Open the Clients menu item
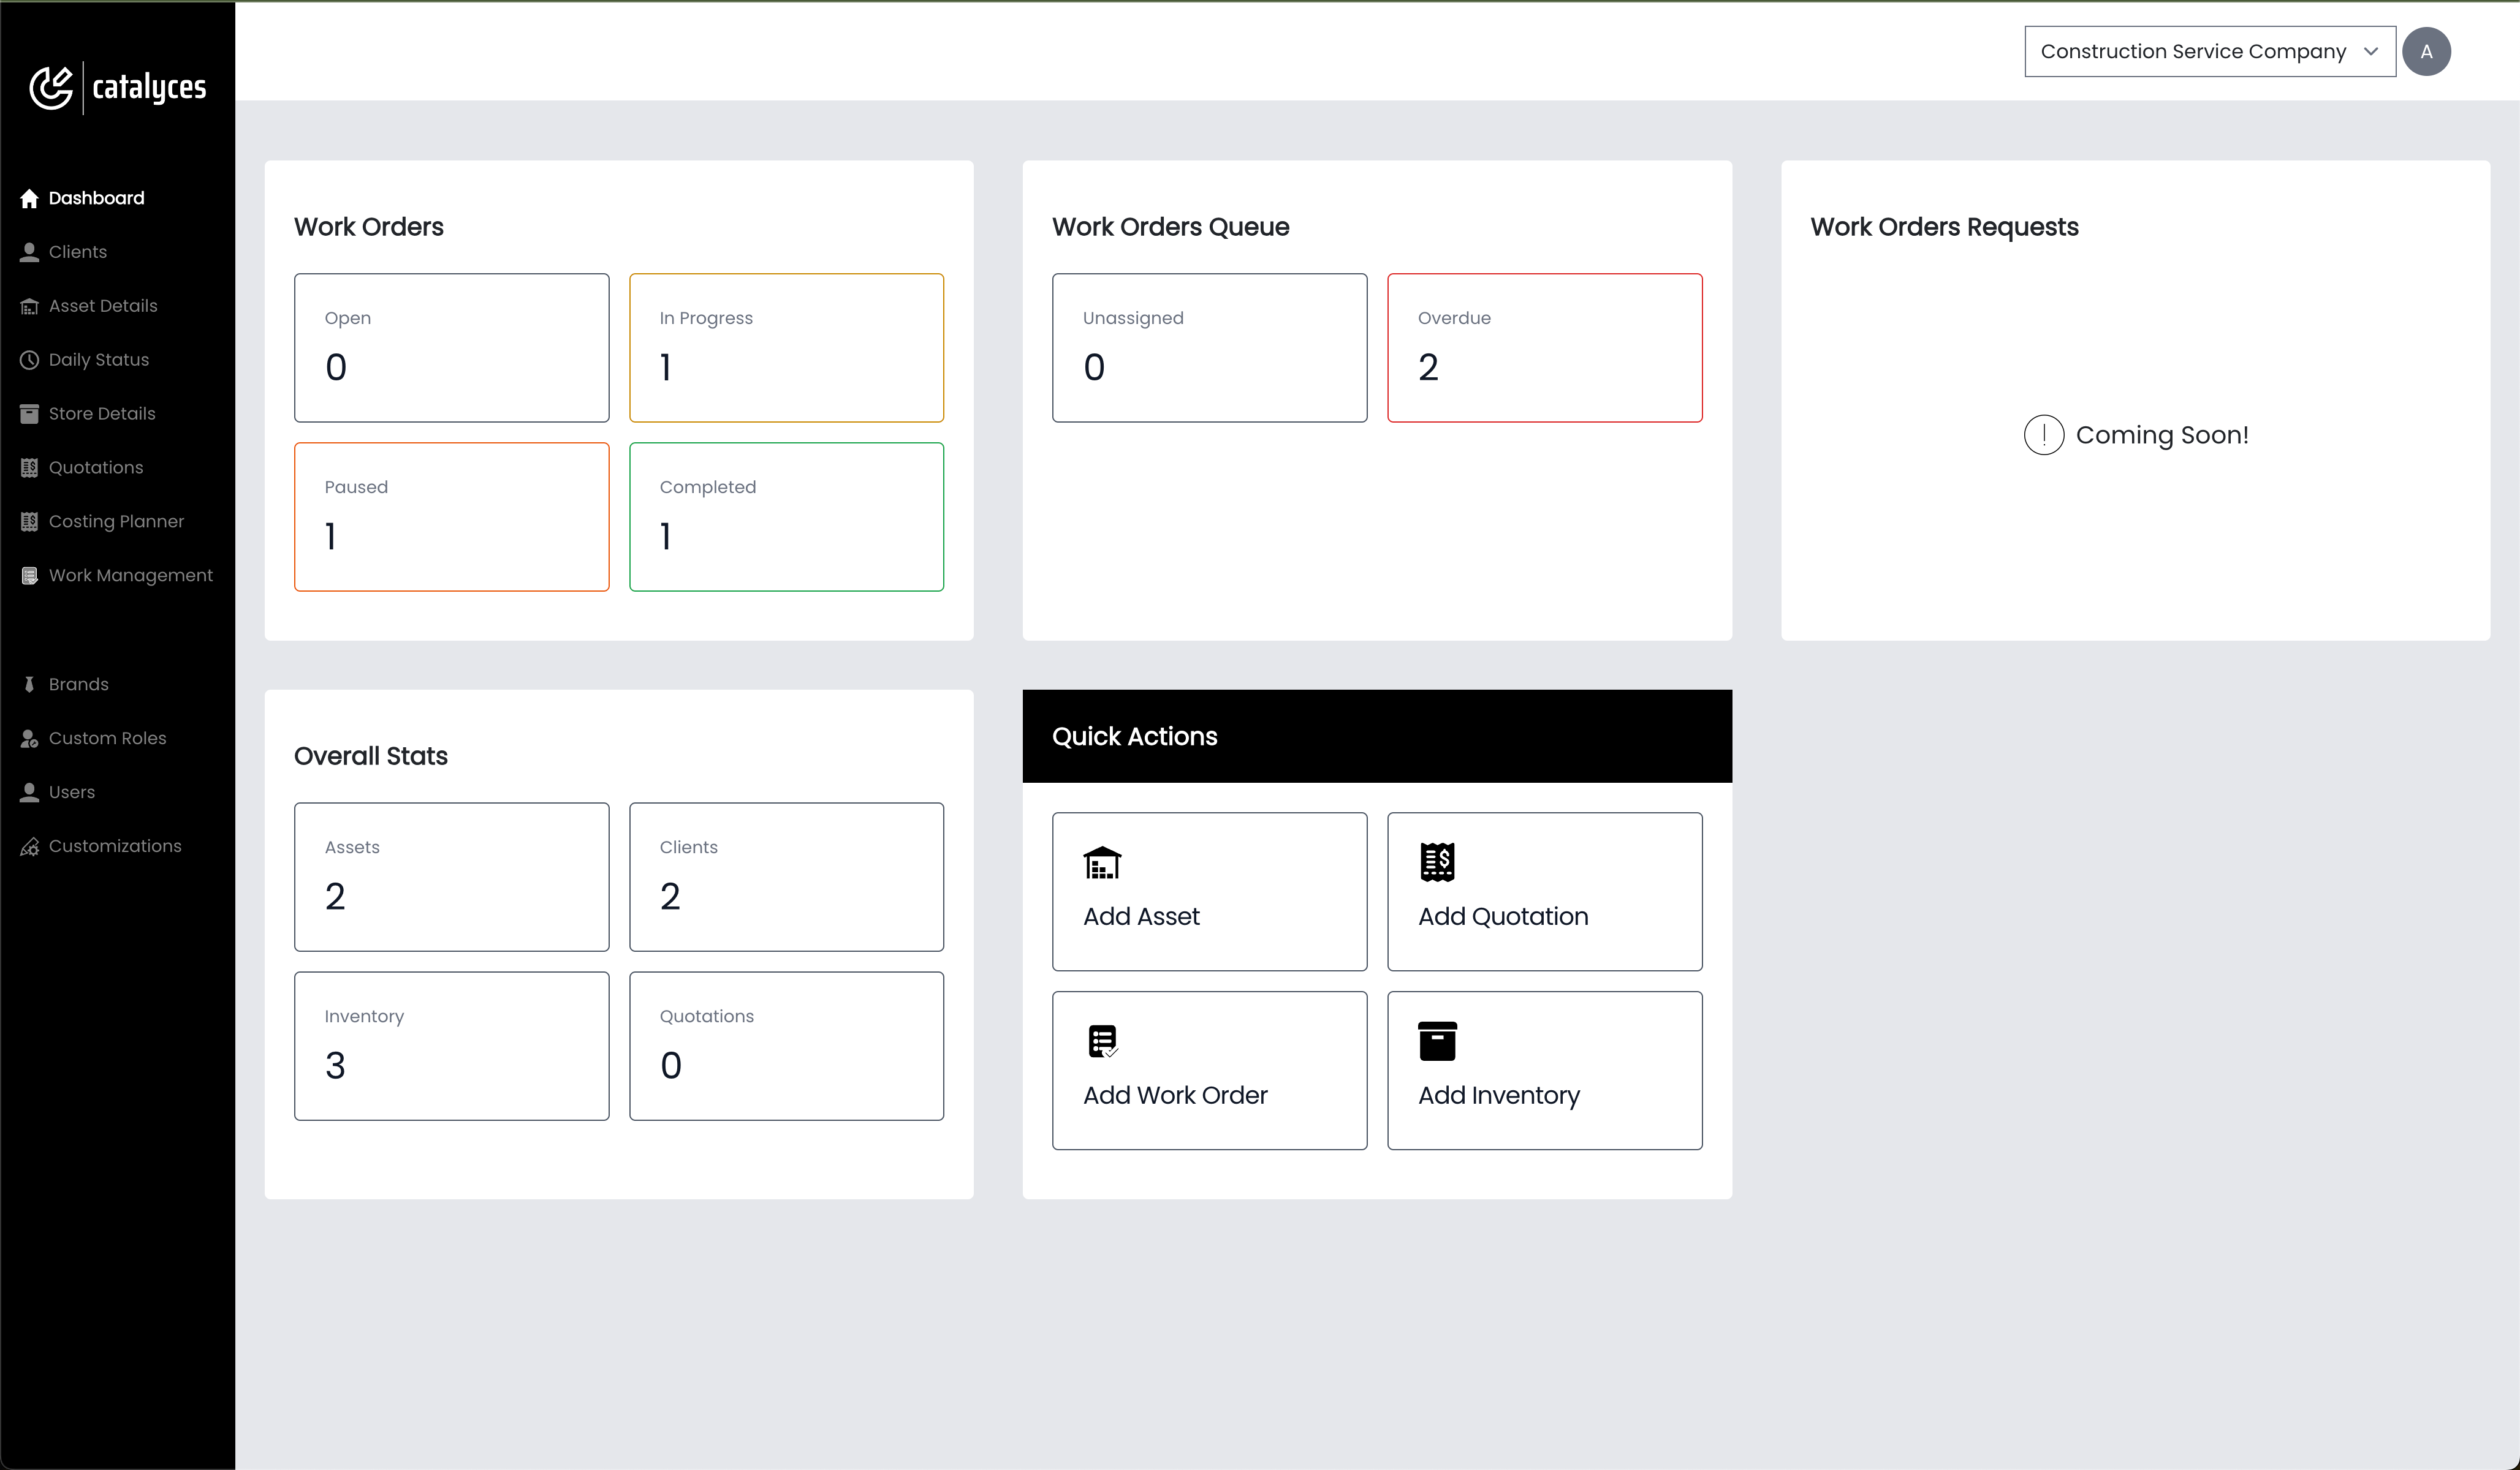The image size is (2520, 1470). 77,252
